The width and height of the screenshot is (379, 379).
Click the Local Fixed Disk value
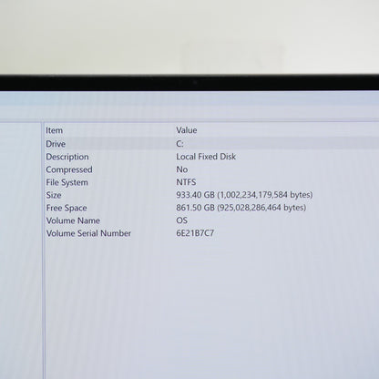[206, 157]
